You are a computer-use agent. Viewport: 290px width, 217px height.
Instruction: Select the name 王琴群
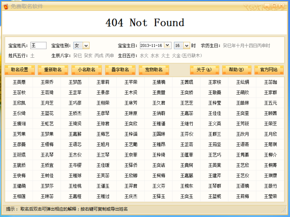pyautogui.click(x=214, y=186)
